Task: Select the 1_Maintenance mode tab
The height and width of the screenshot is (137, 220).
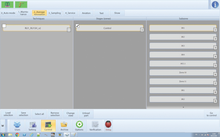Action: click(24, 13)
